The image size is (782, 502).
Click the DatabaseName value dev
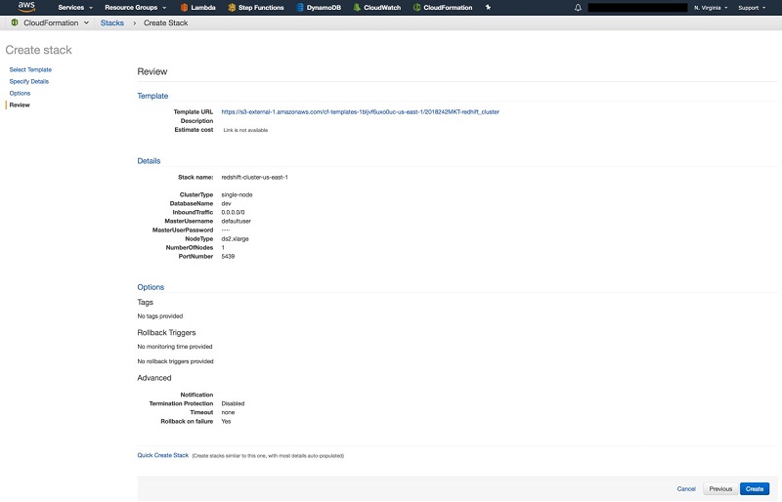226,204
